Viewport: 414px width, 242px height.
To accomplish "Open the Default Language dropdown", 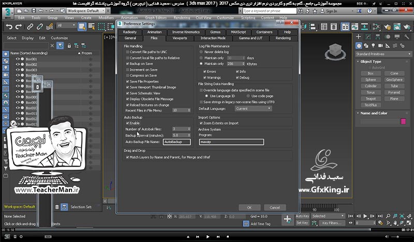I will coord(253,109).
